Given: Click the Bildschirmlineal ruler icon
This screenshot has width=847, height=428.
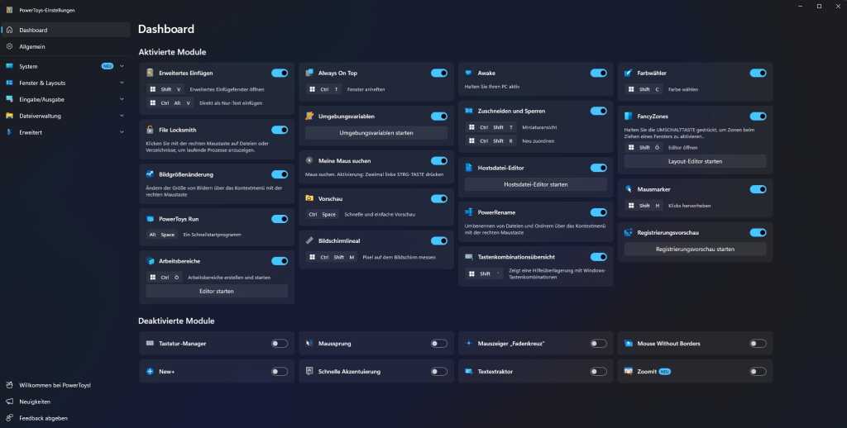Looking at the screenshot, I should pos(309,240).
